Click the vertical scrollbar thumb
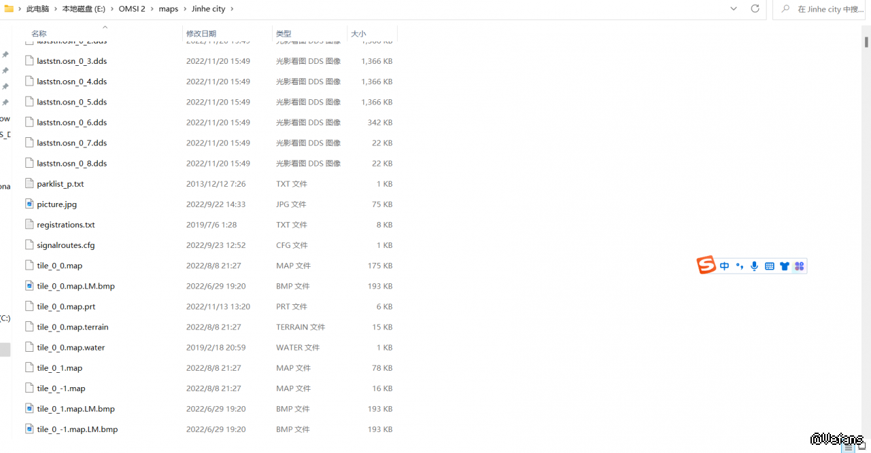The width and height of the screenshot is (871, 453). point(866,41)
